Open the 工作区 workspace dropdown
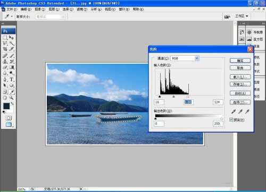 click(242, 16)
